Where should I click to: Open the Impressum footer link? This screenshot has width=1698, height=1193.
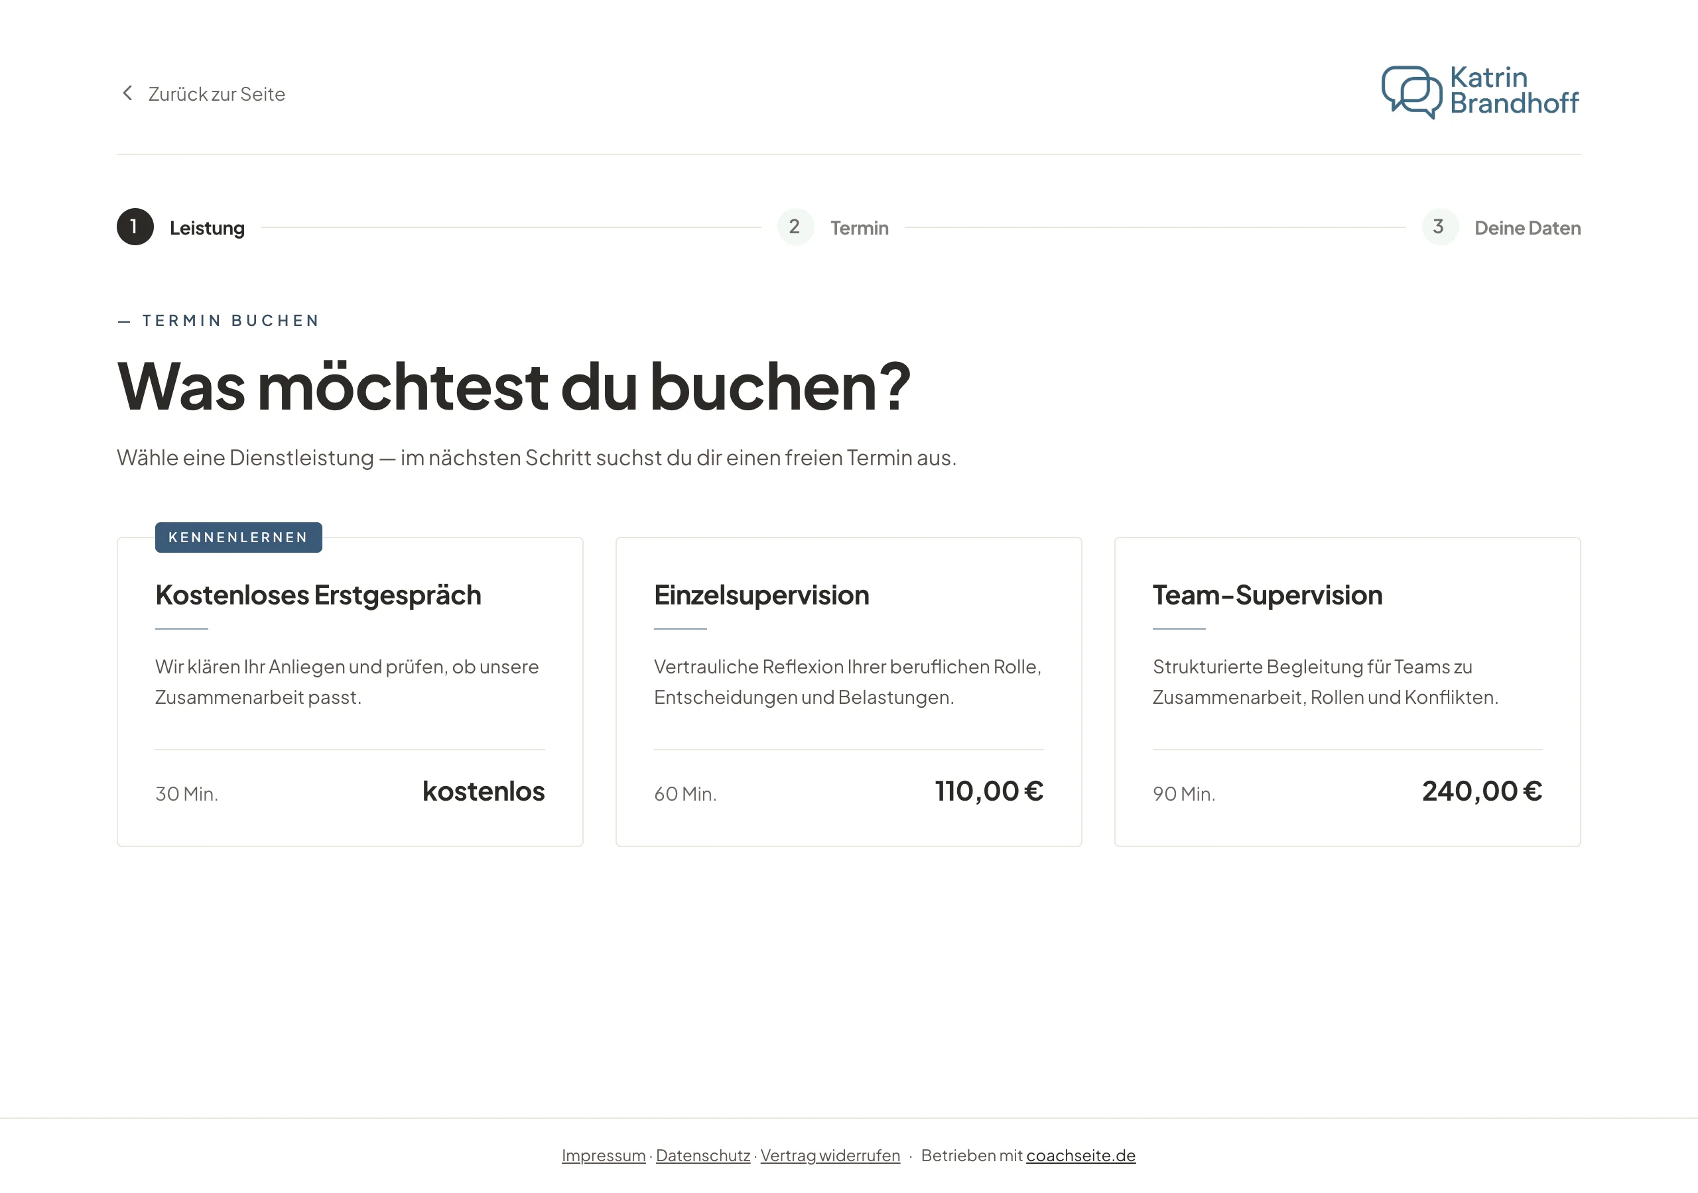click(604, 1155)
